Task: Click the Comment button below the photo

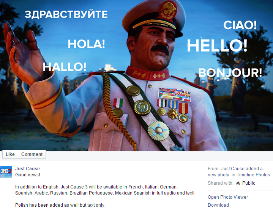Action: (32, 154)
